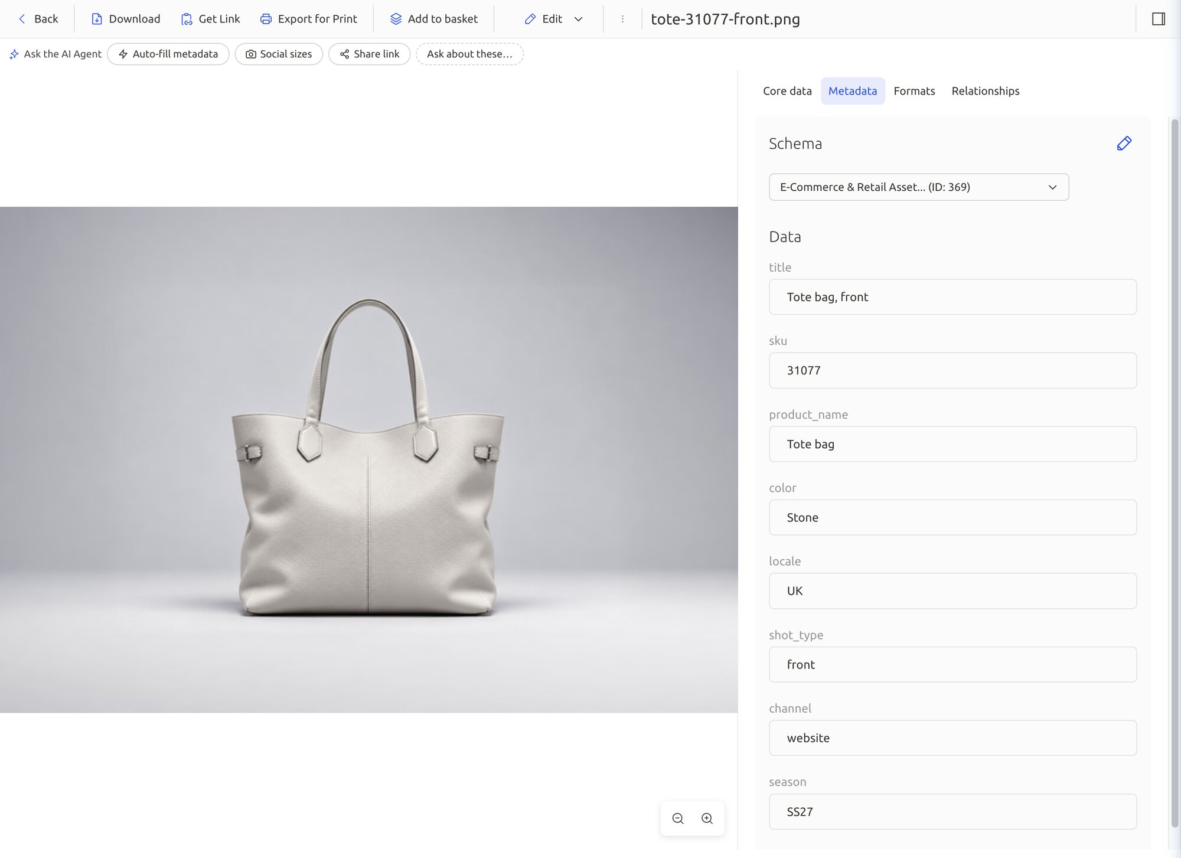This screenshot has width=1181, height=858.
Task: Open Social sizes options
Action: (x=279, y=54)
